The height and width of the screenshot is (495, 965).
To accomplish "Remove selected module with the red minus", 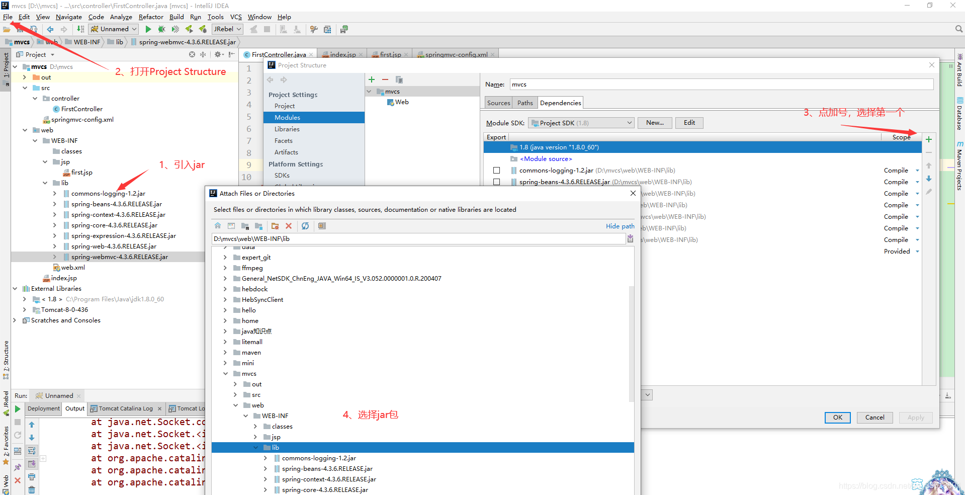I will [x=385, y=79].
